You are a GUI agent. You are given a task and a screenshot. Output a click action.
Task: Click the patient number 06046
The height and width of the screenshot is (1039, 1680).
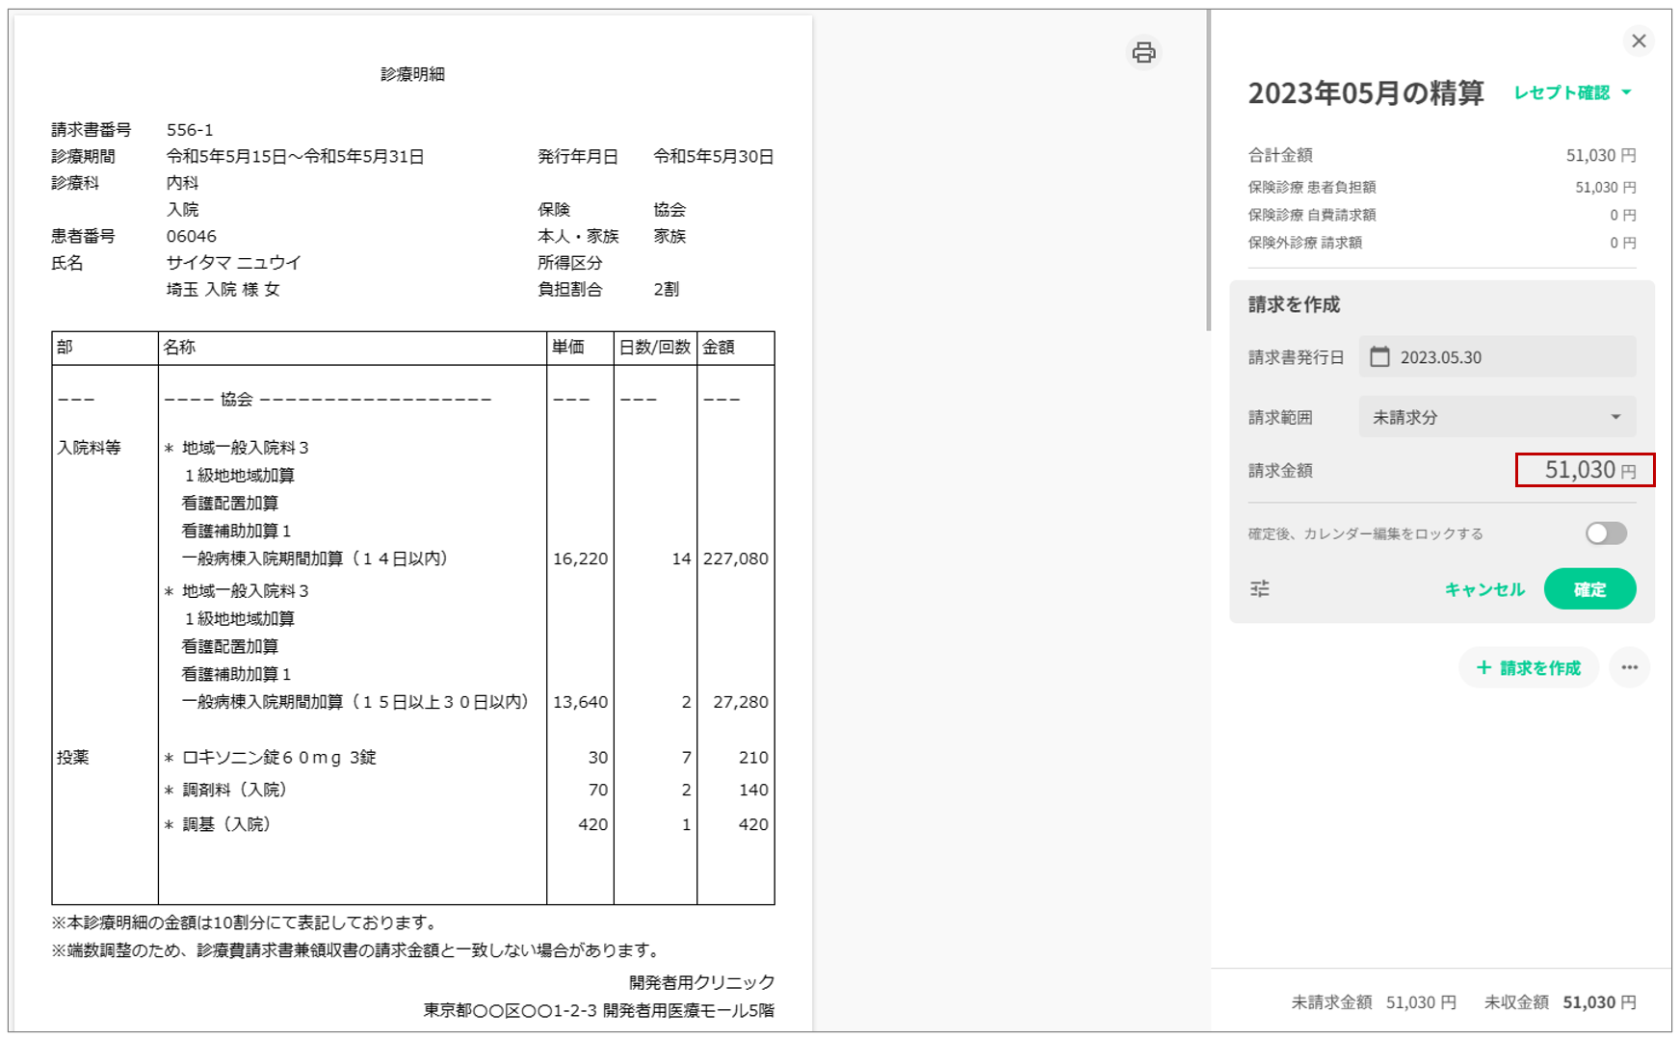click(192, 236)
